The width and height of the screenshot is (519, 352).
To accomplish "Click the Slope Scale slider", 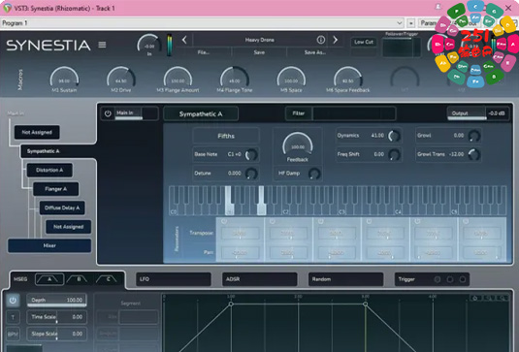I will click(56, 335).
